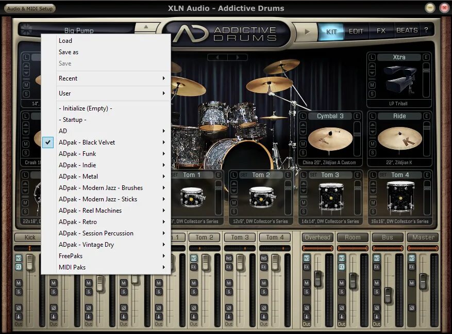Click the Master channel label button

point(423,237)
